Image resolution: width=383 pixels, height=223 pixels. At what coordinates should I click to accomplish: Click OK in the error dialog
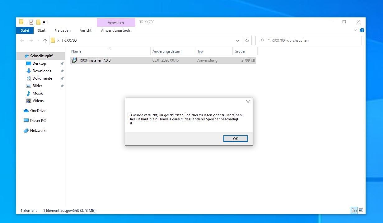(x=235, y=139)
